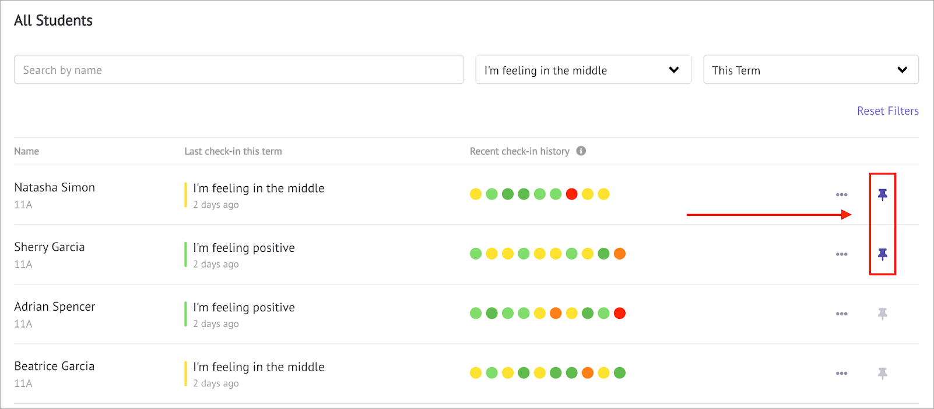Viewport: 934px width, 409px height.
Task: Click the Name column header
Action: point(27,151)
